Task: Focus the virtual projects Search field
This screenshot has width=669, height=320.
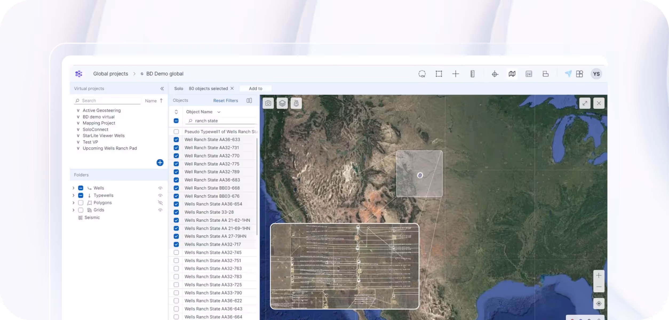Action: tap(107, 101)
